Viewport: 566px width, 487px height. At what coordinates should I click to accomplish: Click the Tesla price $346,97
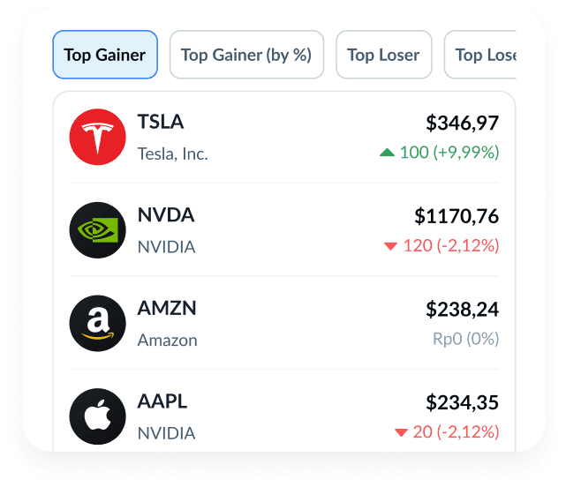point(462,123)
